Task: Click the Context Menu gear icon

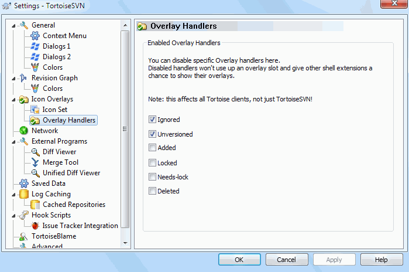Action: [x=35, y=36]
